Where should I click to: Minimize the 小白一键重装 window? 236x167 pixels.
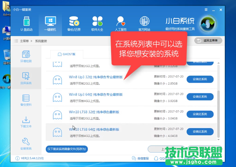213,10
